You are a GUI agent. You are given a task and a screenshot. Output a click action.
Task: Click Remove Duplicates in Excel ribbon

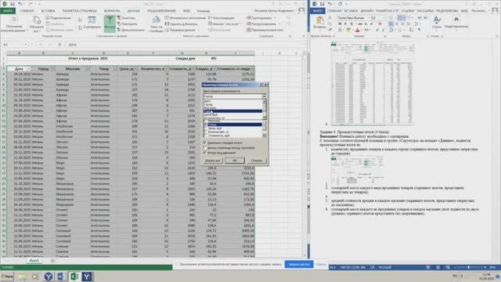[181, 24]
